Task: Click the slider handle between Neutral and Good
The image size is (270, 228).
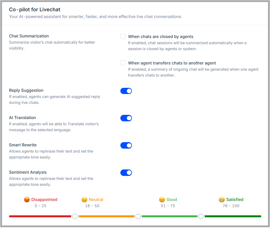Action: [x=138, y=216]
